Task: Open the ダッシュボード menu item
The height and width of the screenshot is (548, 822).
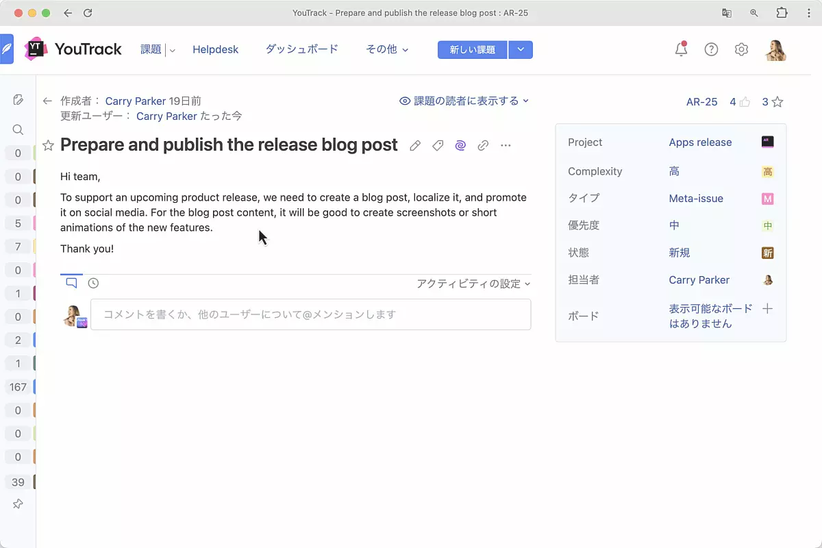Action: tap(301, 49)
